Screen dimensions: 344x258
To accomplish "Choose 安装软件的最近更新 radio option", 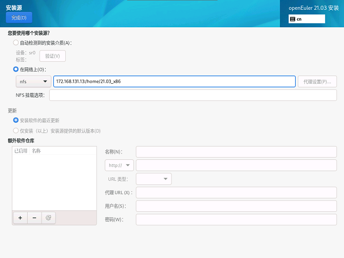I will (x=16, y=120).
